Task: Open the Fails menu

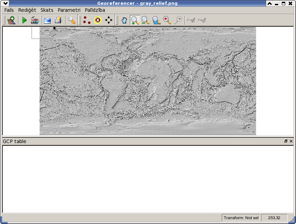Action: pyautogui.click(x=9, y=10)
